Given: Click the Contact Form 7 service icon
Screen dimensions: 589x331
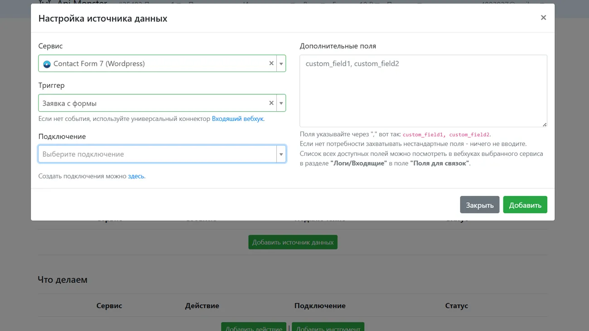Looking at the screenshot, I should (x=47, y=64).
